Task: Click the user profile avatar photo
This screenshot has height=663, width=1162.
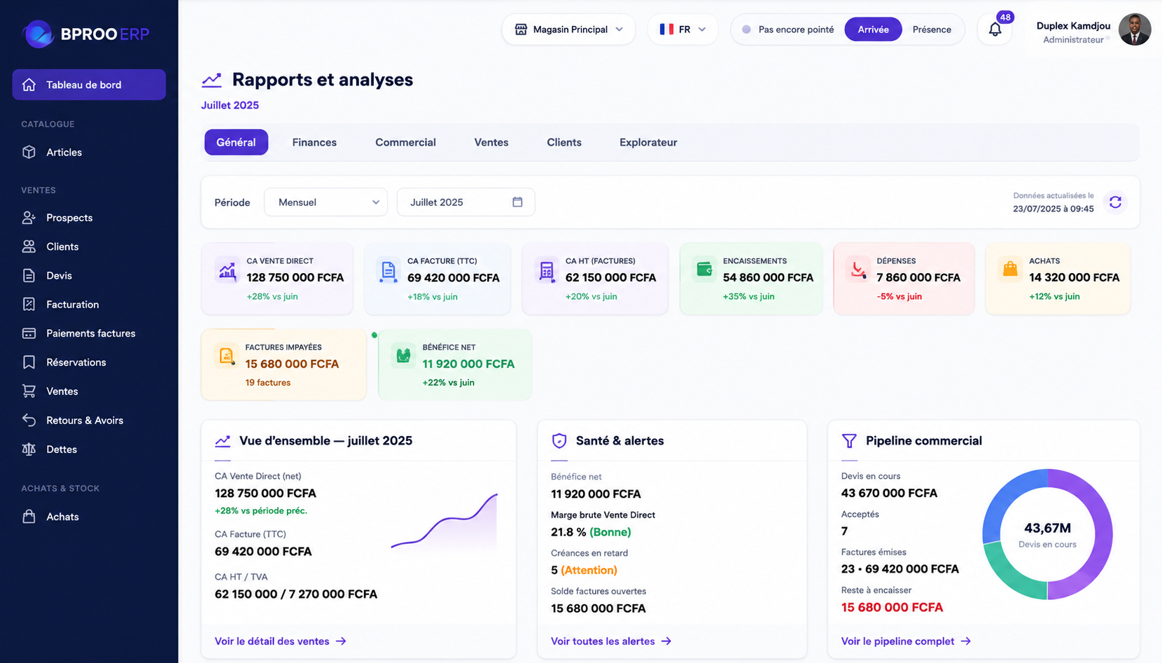Action: 1135,29
